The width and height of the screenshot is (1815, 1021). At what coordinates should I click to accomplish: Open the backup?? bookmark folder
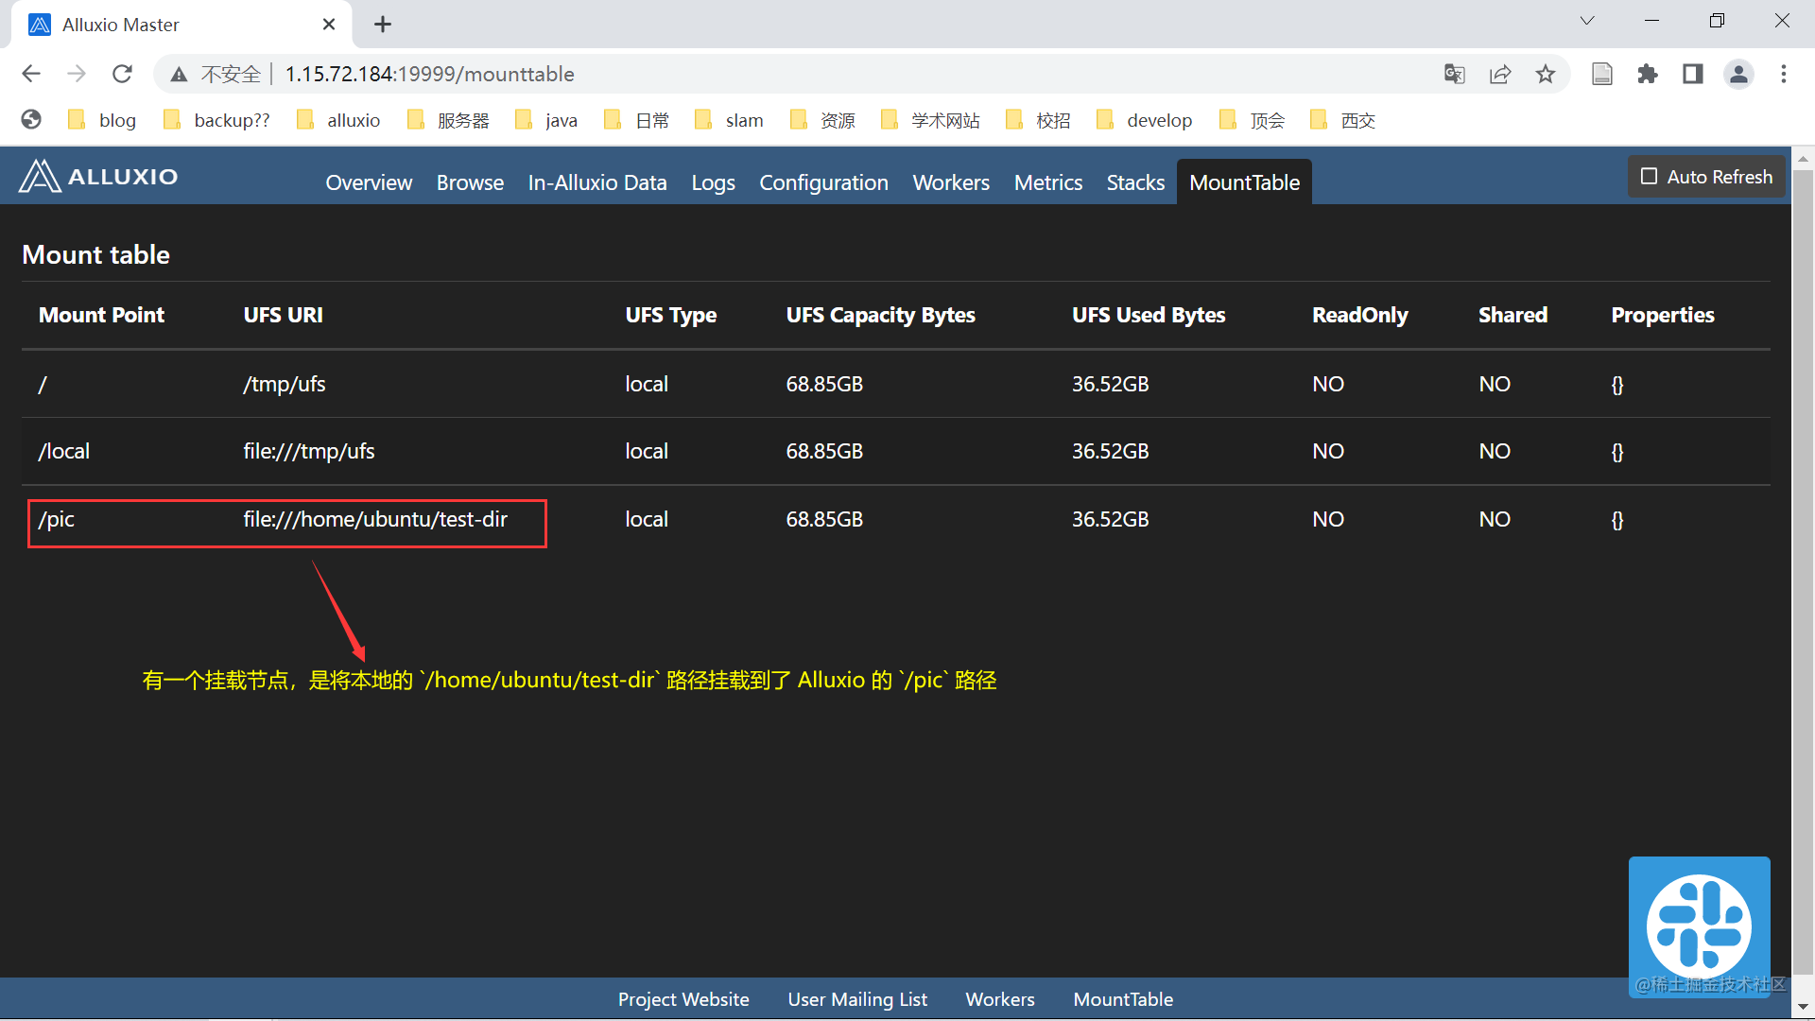pyautogui.click(x=216, y=120)
